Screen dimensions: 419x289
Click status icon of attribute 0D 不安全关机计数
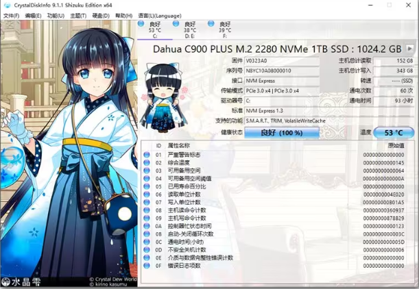(147, 250)
